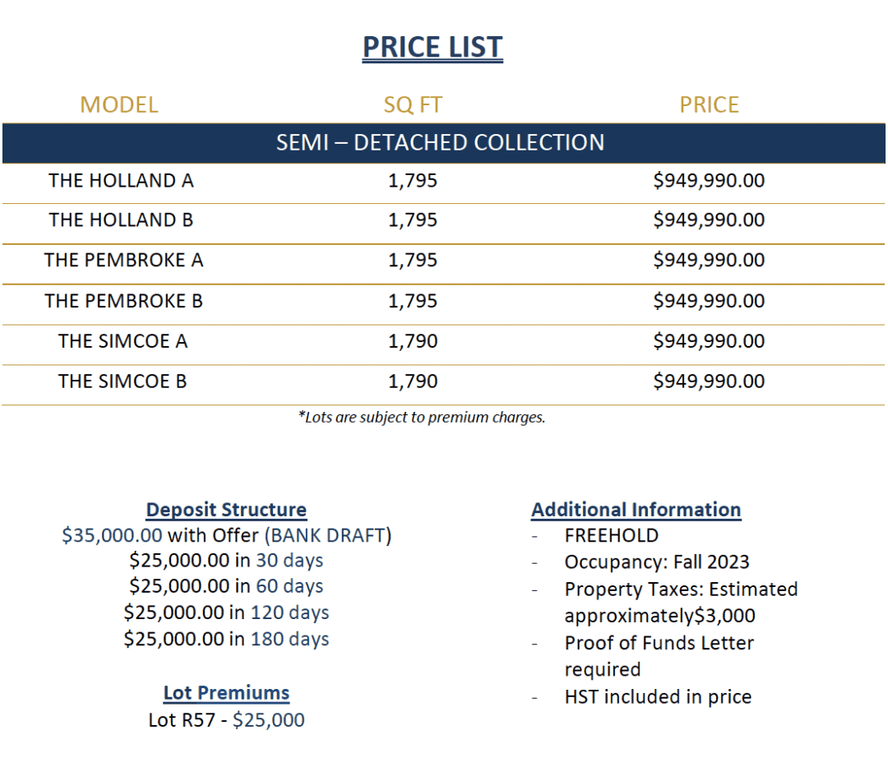Open the Additional Information heading

pyautogui.click(x=636, y=510)
